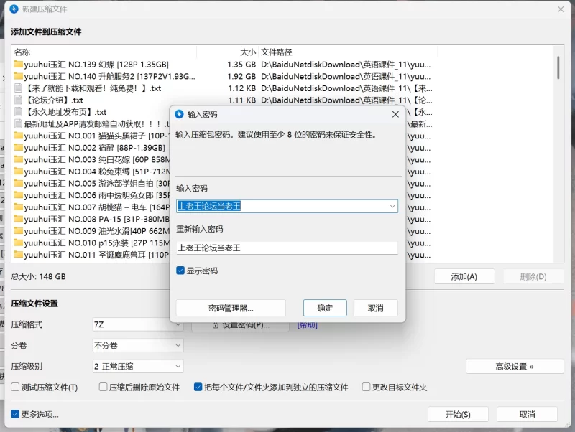
Task: Tick the 更改目标文件夹 checkbox
Action: tap(366, 388)
